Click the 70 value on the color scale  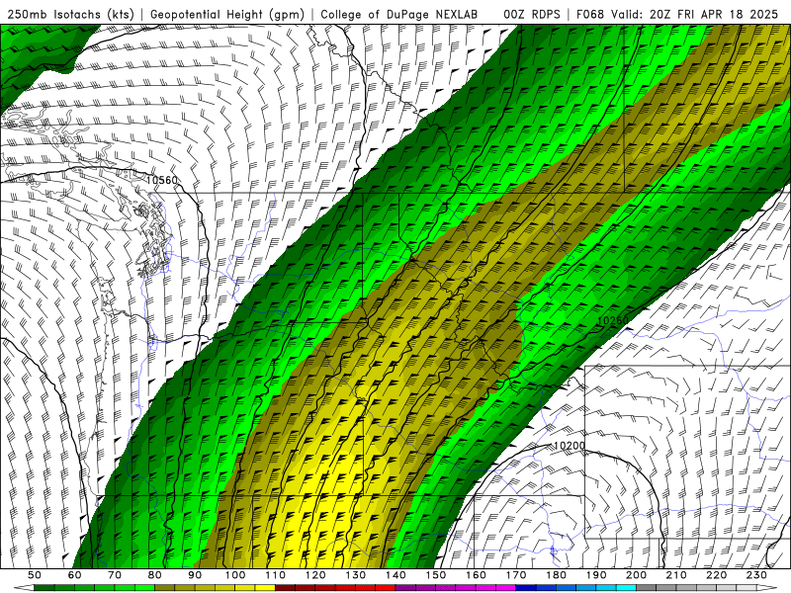115,575
